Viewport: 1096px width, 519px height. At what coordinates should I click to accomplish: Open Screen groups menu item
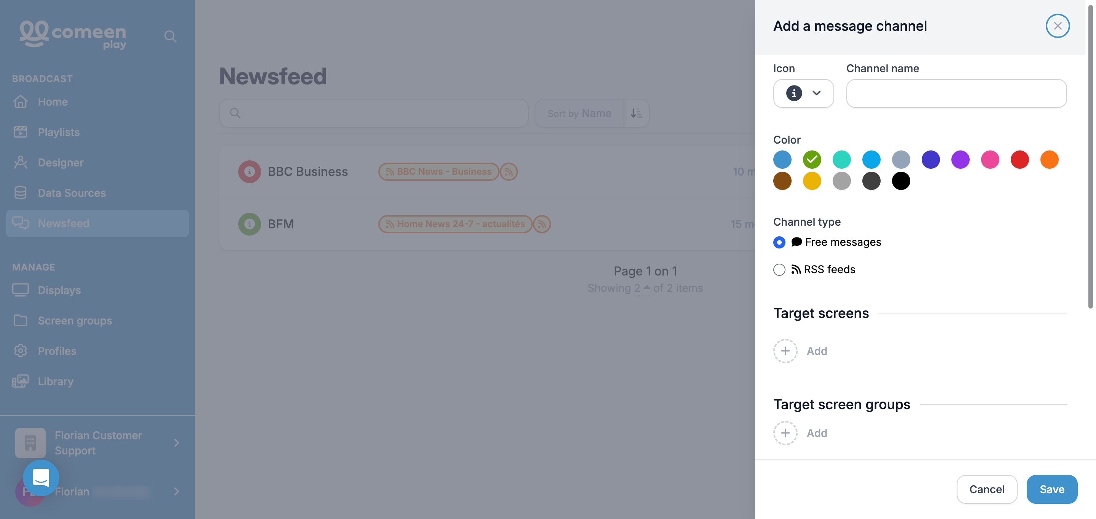click(x=97, y=321)
